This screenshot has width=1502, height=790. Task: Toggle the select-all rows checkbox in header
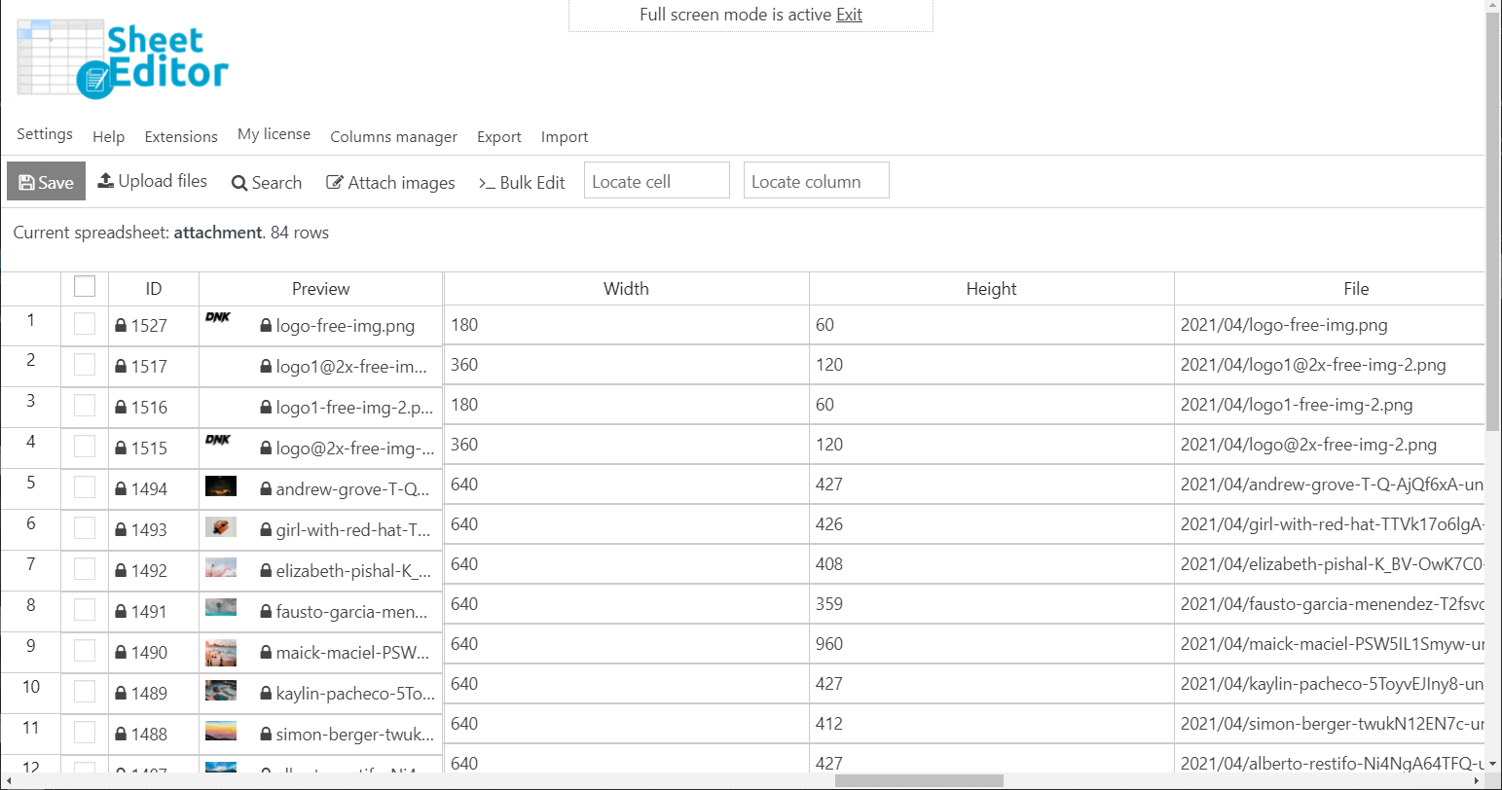[x=85, y=286]
